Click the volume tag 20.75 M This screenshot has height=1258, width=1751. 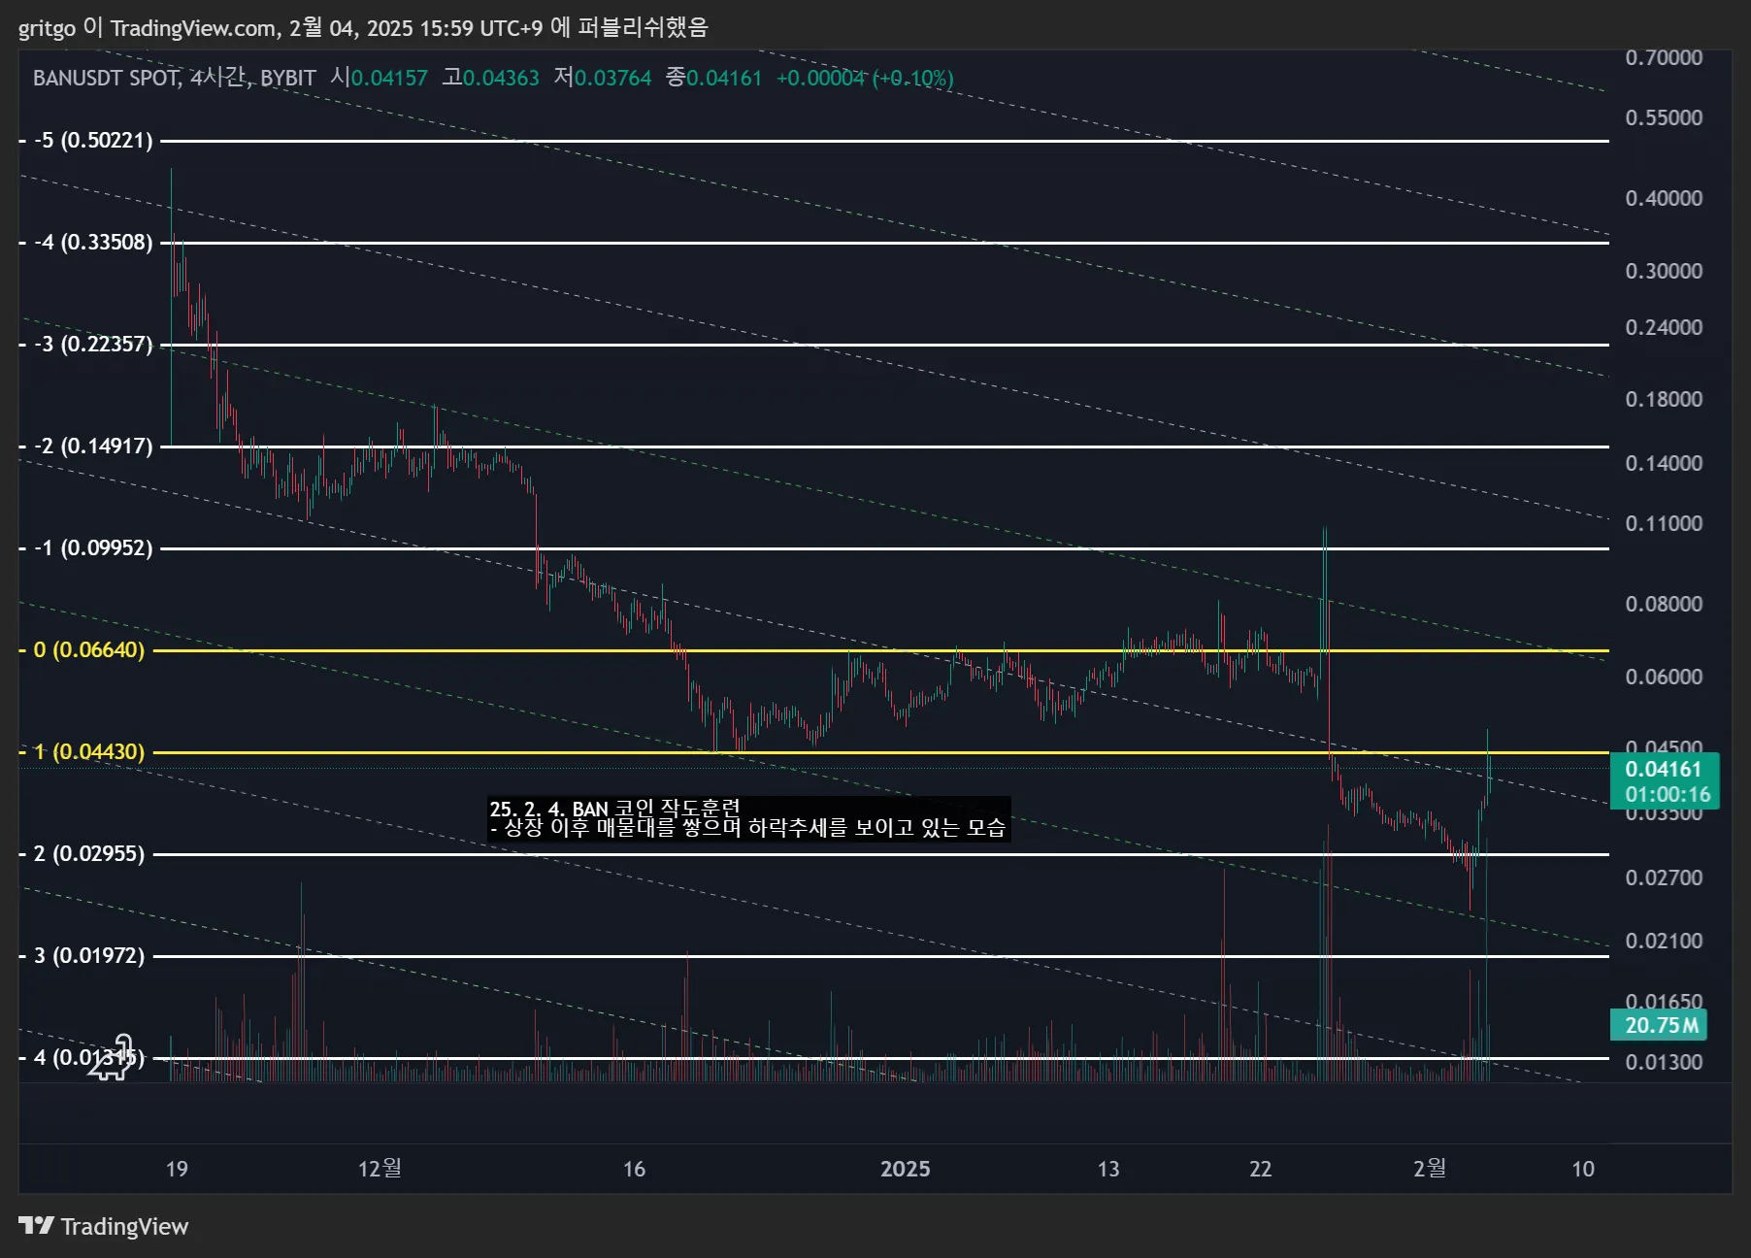pyautogui.click(x=1658, y=1025)
